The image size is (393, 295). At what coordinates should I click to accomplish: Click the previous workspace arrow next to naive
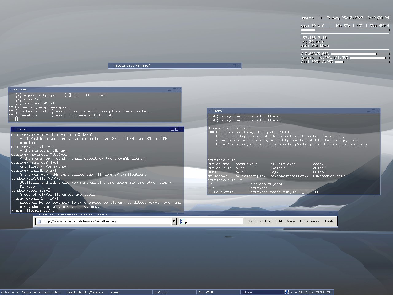tap(13, 292)
